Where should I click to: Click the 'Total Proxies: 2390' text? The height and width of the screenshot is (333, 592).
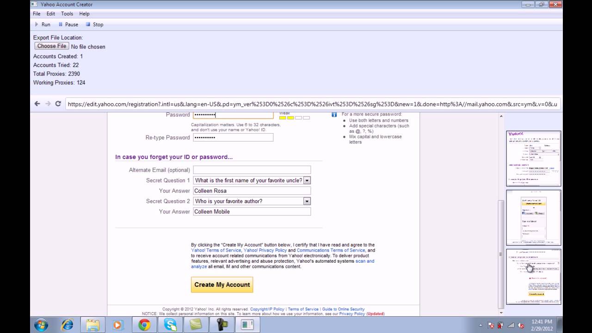(x=56, y=74)
